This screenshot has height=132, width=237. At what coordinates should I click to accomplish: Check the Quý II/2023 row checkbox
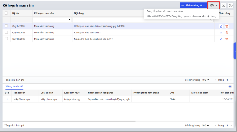(x=6, y=26)
